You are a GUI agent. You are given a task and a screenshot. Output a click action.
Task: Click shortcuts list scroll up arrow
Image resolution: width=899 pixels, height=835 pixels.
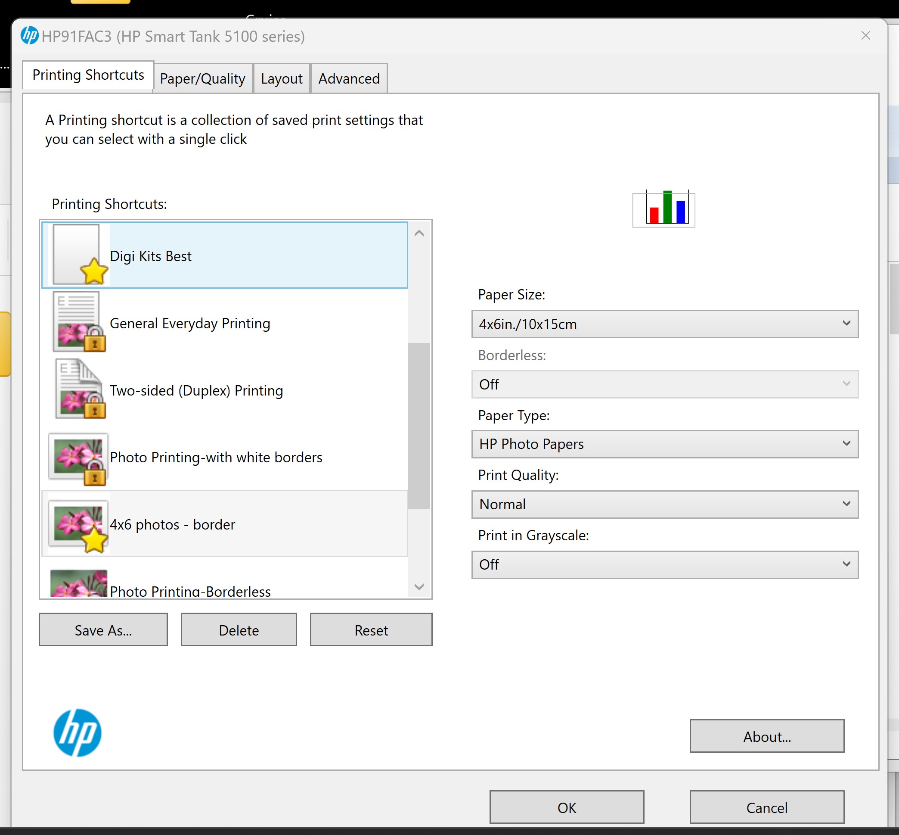(x=419, y=234)
